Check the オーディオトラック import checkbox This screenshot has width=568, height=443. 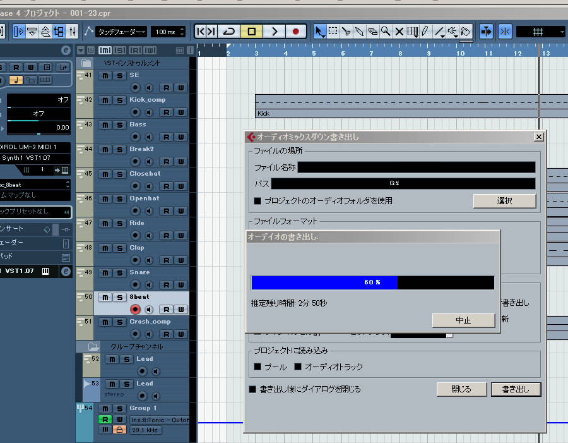[x=298, y=367]
